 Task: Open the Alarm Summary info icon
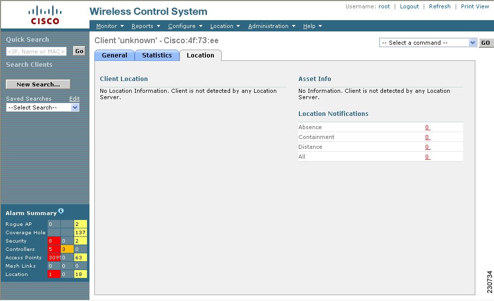point(61,211)
